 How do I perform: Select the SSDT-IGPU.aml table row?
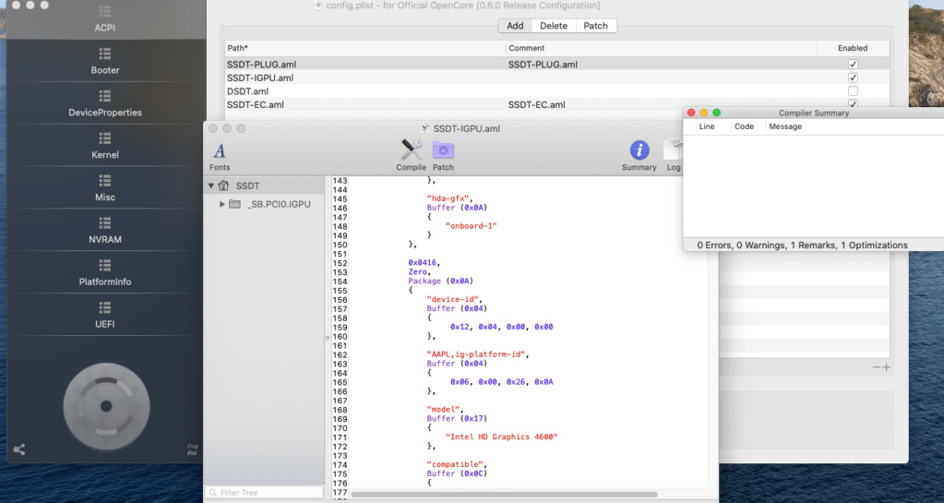click(556, 78)
